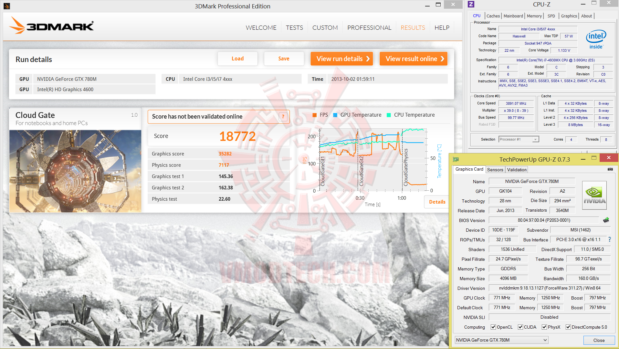Click the NVIDIA SLI Disabled field
The height and width of the screenshot is (349, 619).
tap(550, 317)
